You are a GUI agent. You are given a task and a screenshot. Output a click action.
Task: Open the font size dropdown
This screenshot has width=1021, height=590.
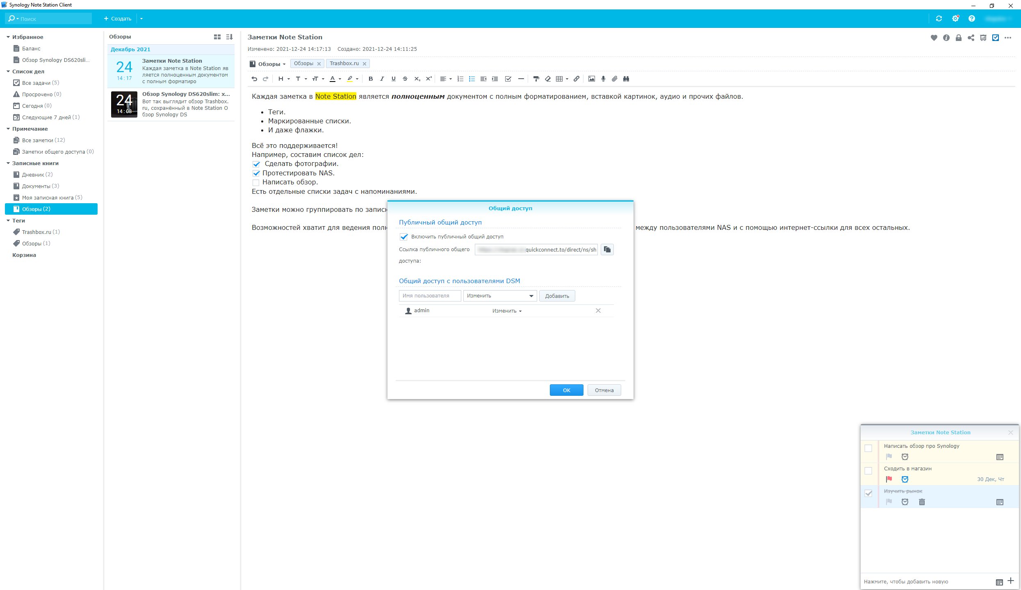point(318,79)
